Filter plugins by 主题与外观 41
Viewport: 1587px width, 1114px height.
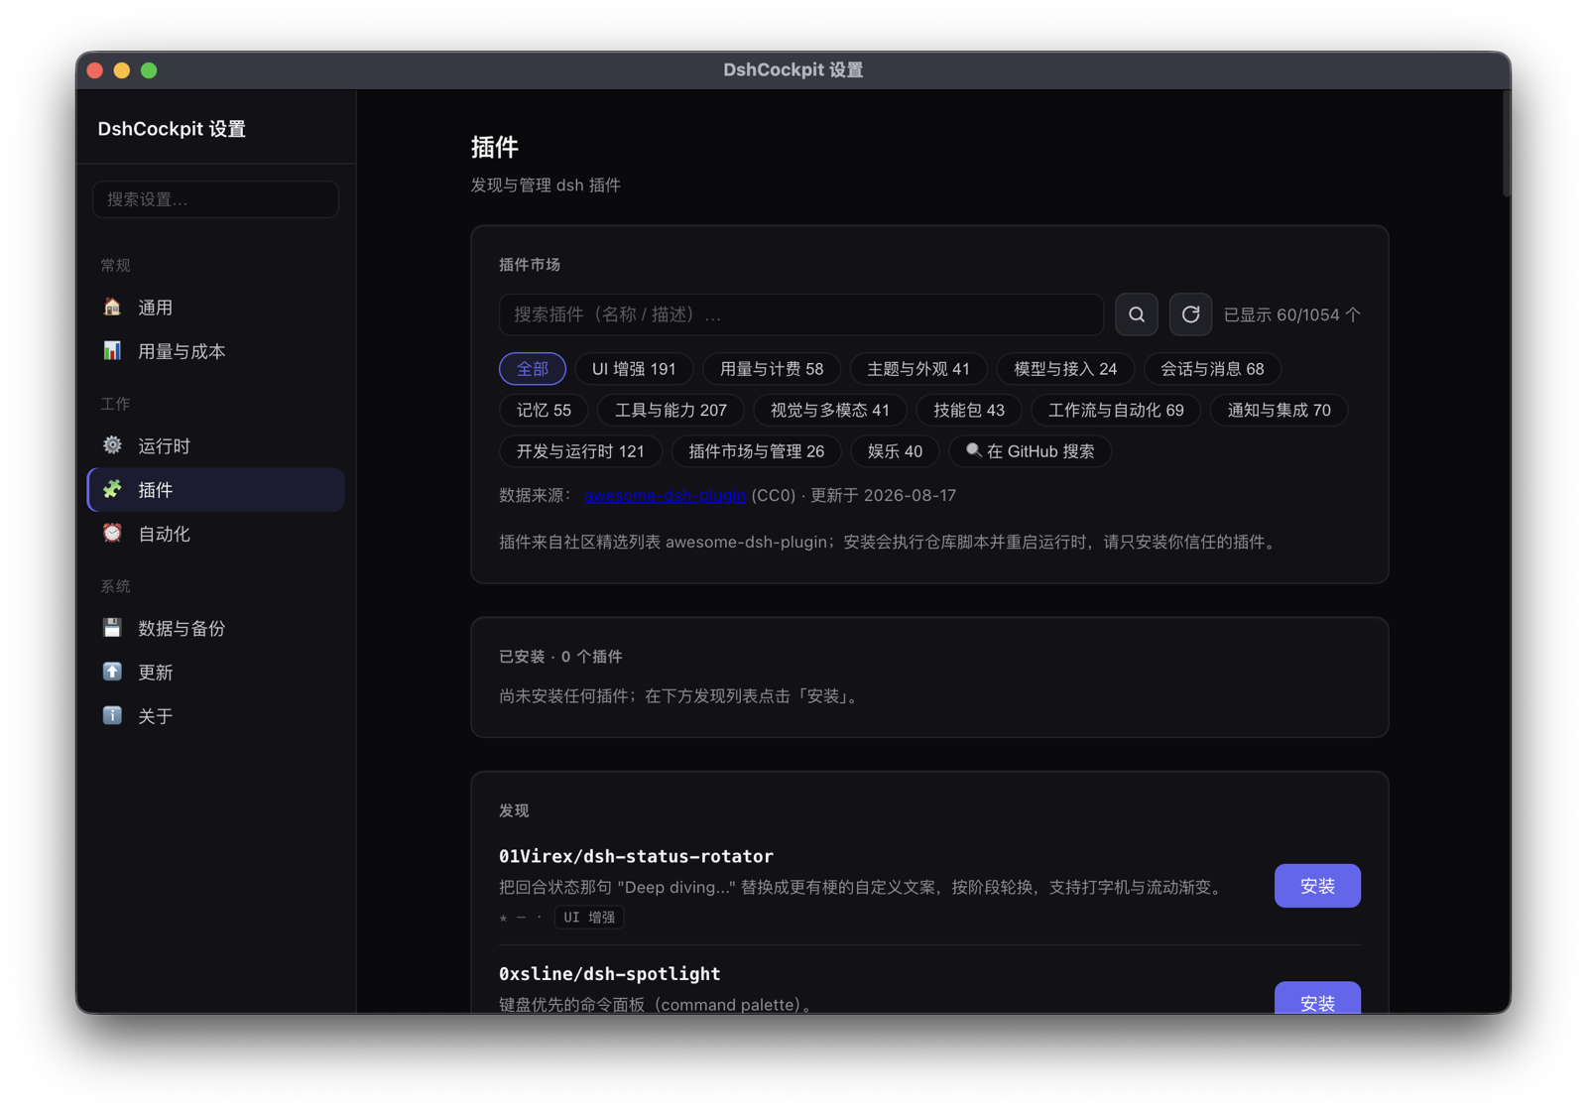pyautogui.click(x=918, y=369)
